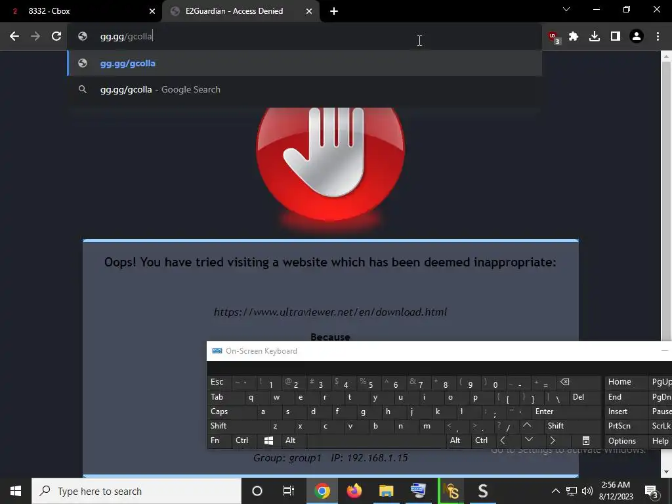Open Google Chrome from the taskbar
The height and width of the screenshot is (504, 672).
point(322,491)
